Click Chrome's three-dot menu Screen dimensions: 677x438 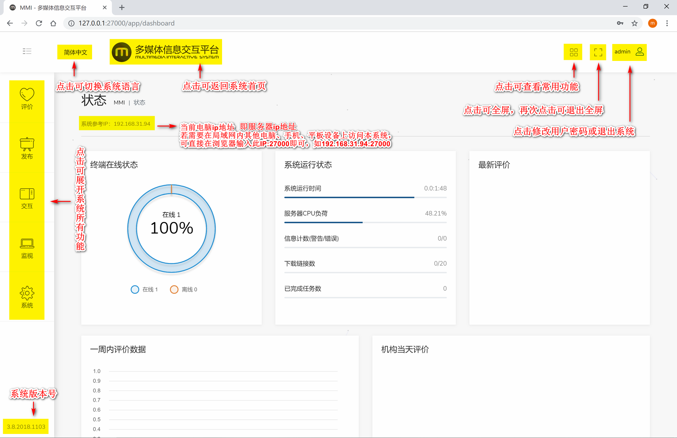coord(667,23)
